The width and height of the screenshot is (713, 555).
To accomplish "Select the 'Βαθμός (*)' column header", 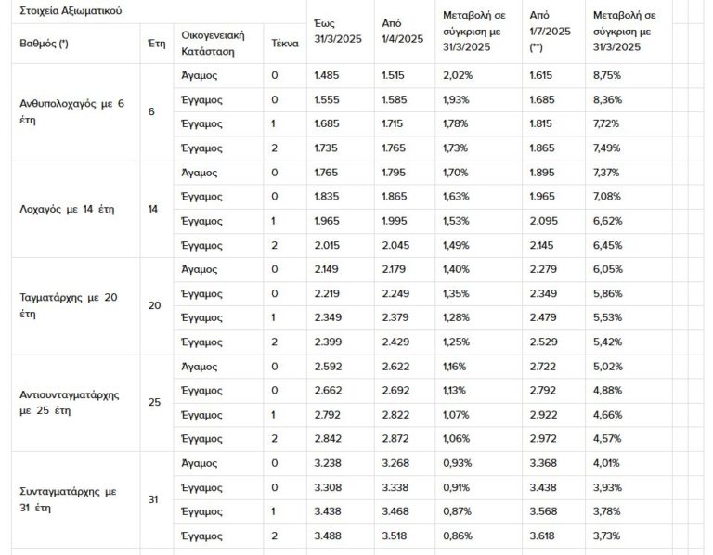I will pos(45,44).
